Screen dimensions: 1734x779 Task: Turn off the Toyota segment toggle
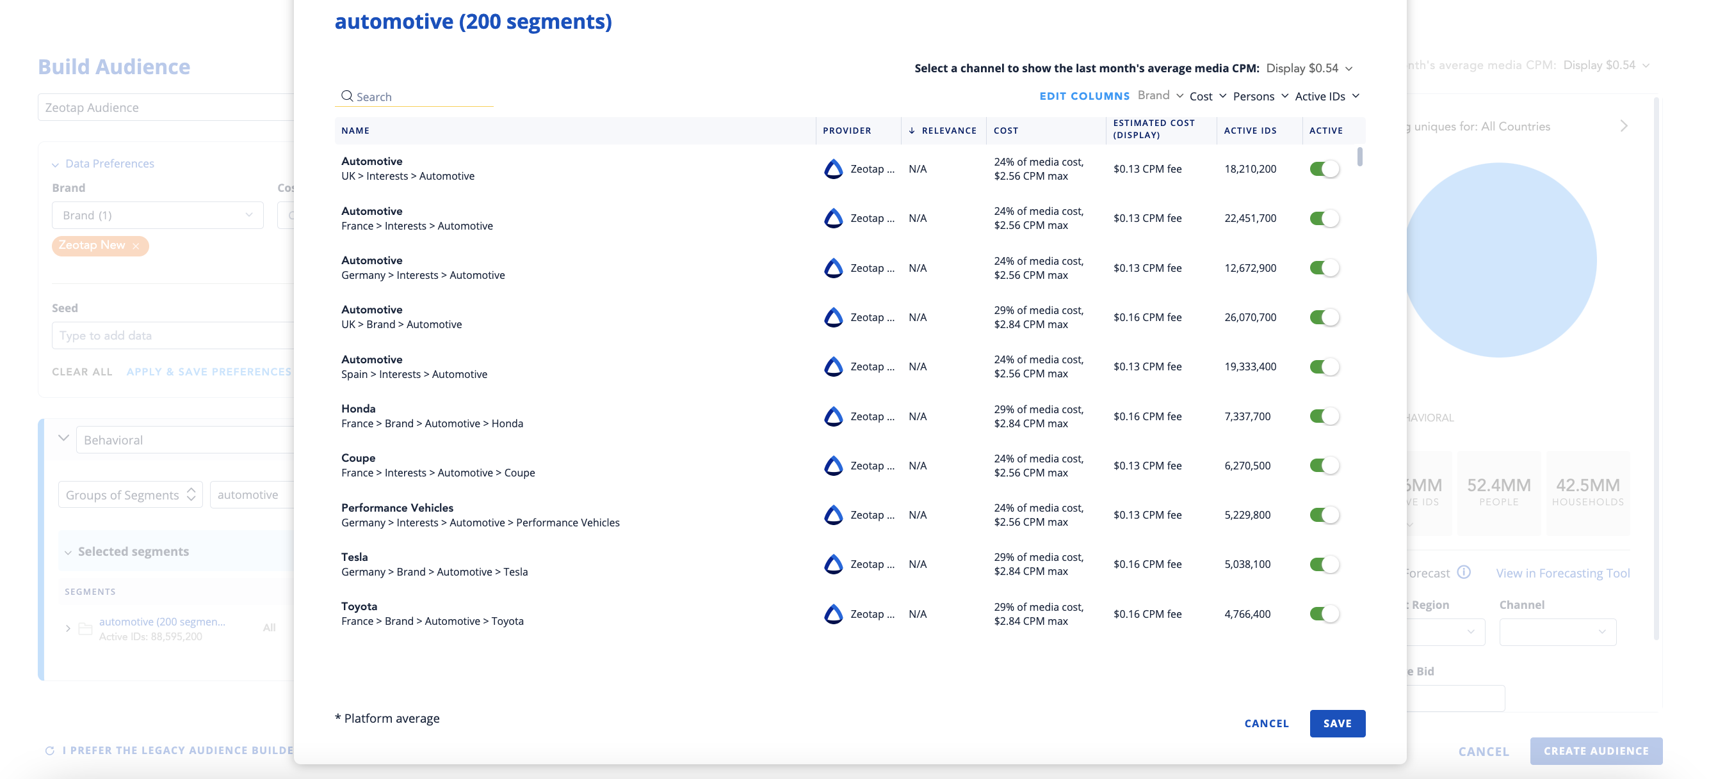tap(1324, 613)
